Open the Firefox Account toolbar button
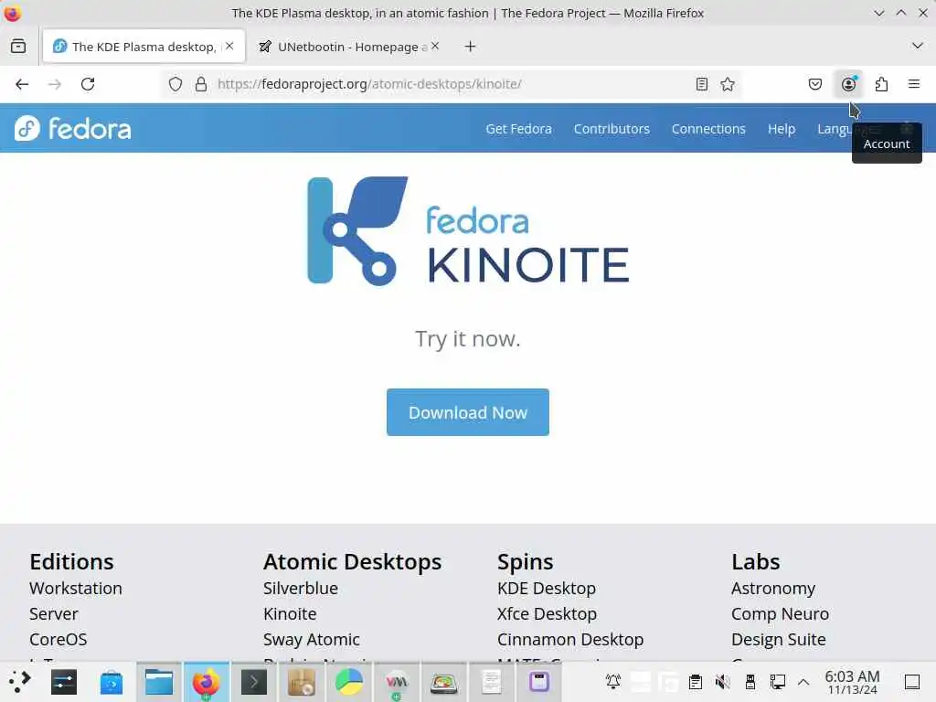 pos(848,84)
